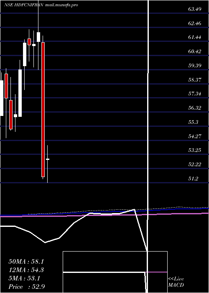Viewport: 209px width, 293px height.
Task: Select the last small candle near 53.25
Action: coord(48,159)
